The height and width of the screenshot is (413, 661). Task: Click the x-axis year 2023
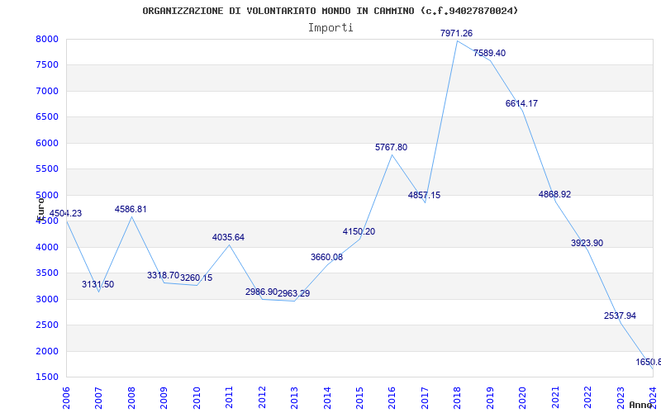pos(621,396)
